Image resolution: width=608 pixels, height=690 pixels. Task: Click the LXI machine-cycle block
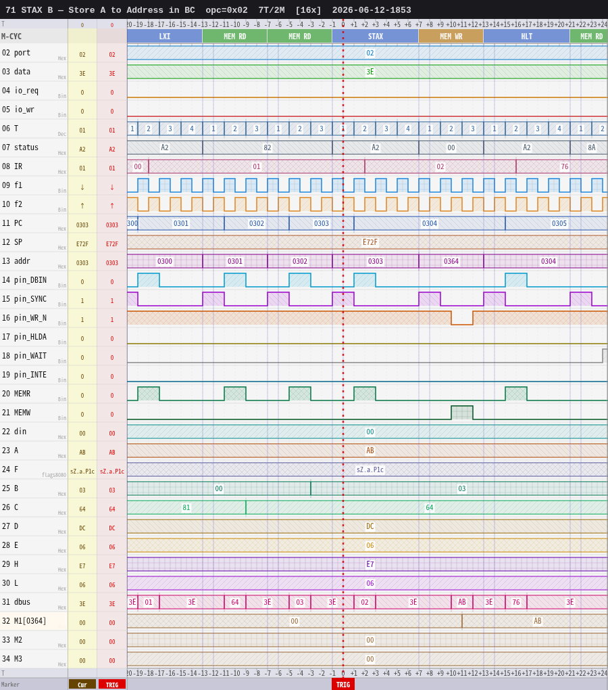coord(165,37)
